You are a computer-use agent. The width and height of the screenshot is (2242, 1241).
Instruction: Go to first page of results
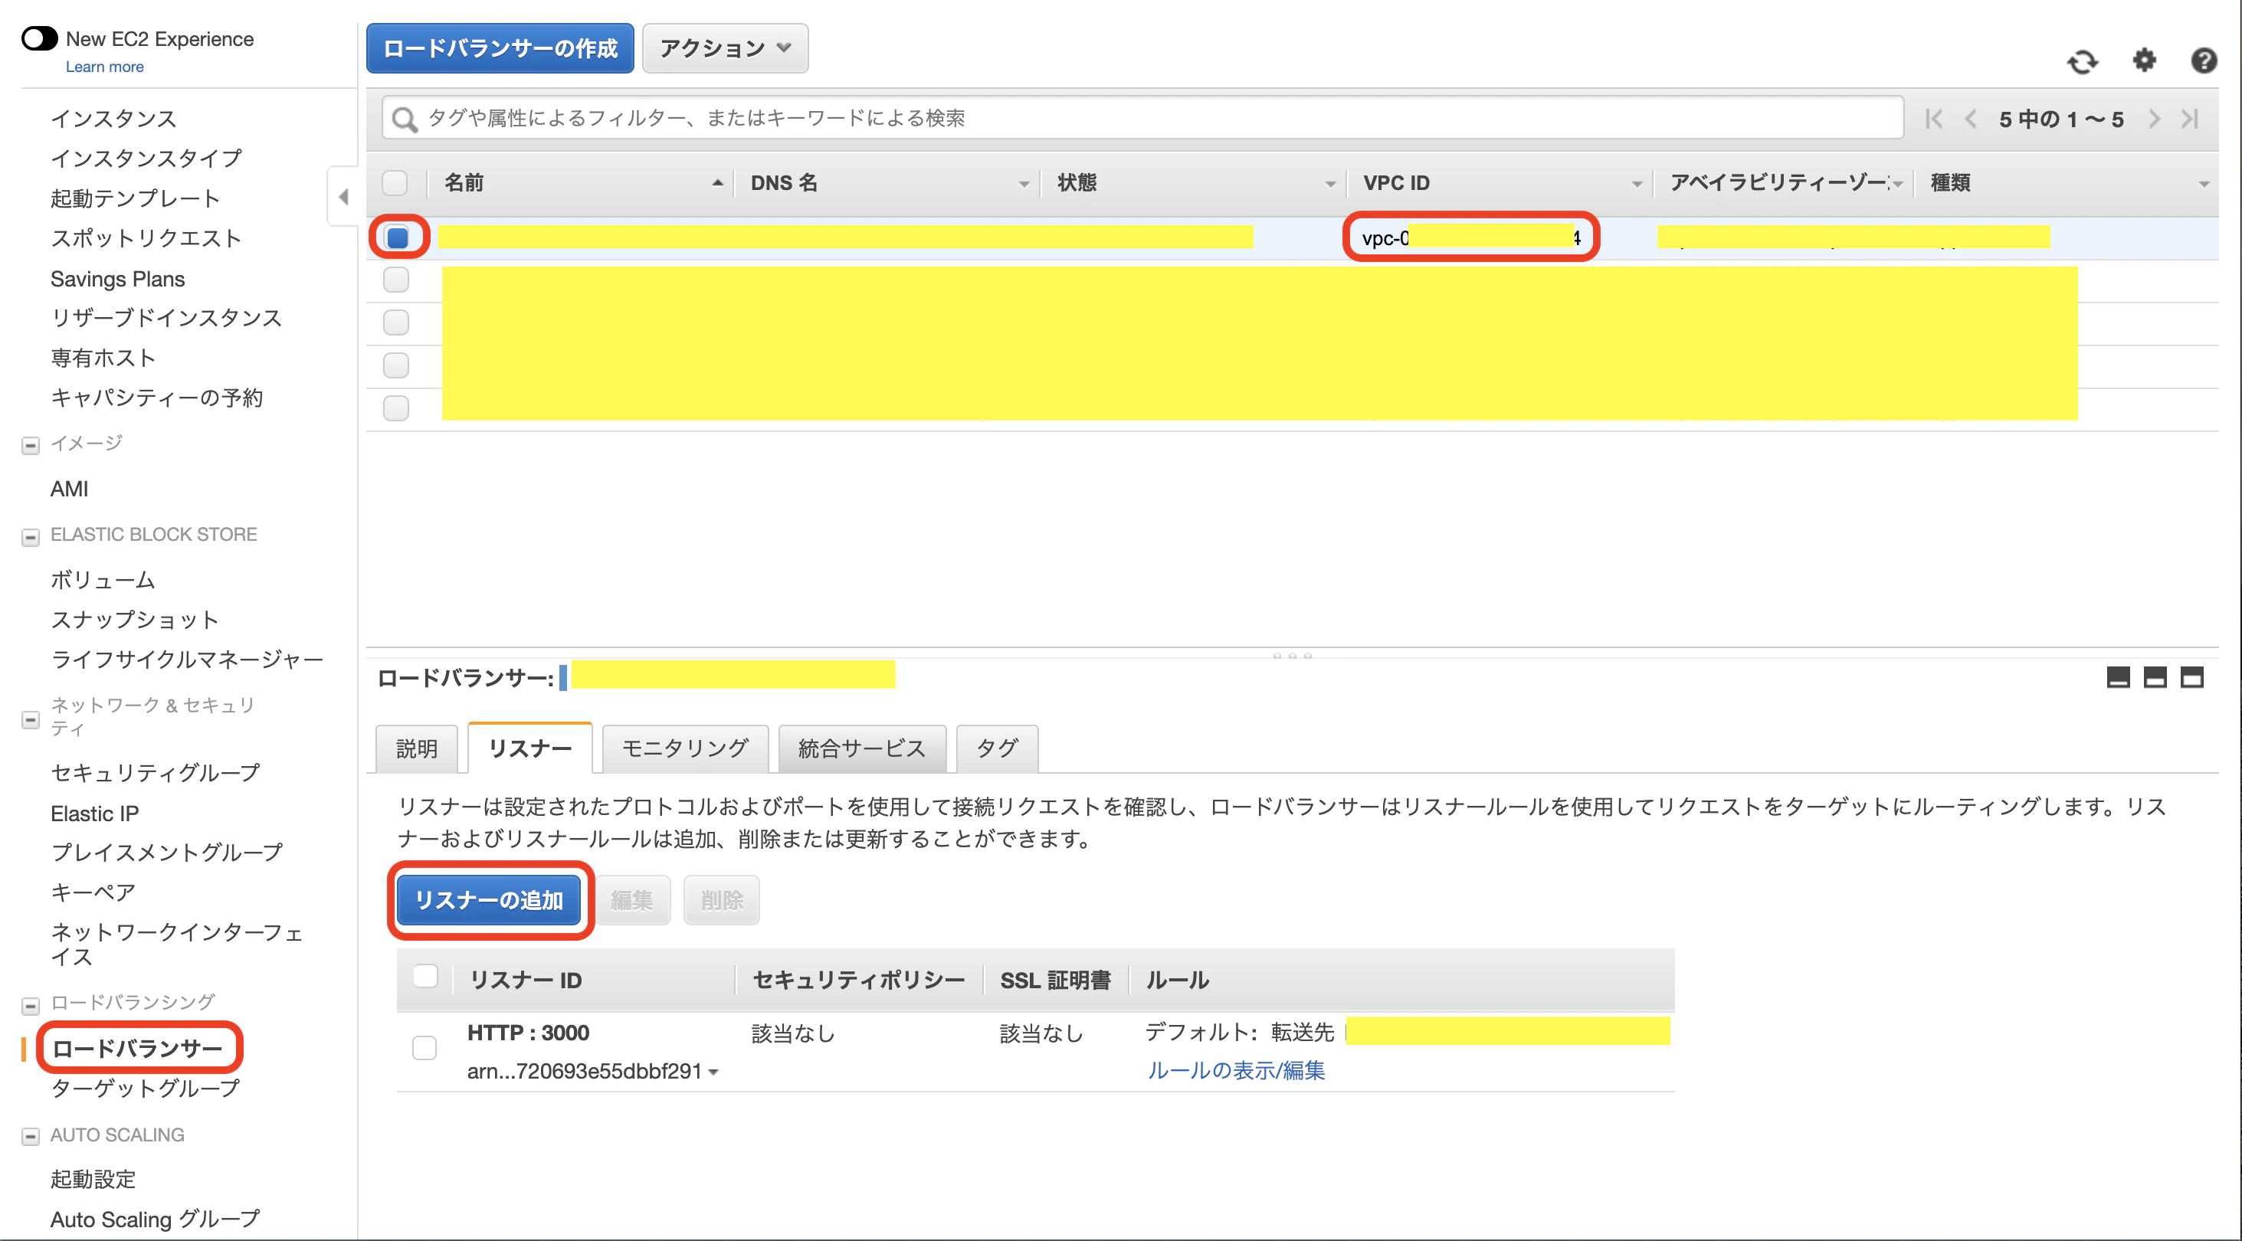point(1934,120)
